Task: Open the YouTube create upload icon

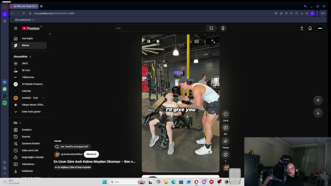Action: coord(302,28)
